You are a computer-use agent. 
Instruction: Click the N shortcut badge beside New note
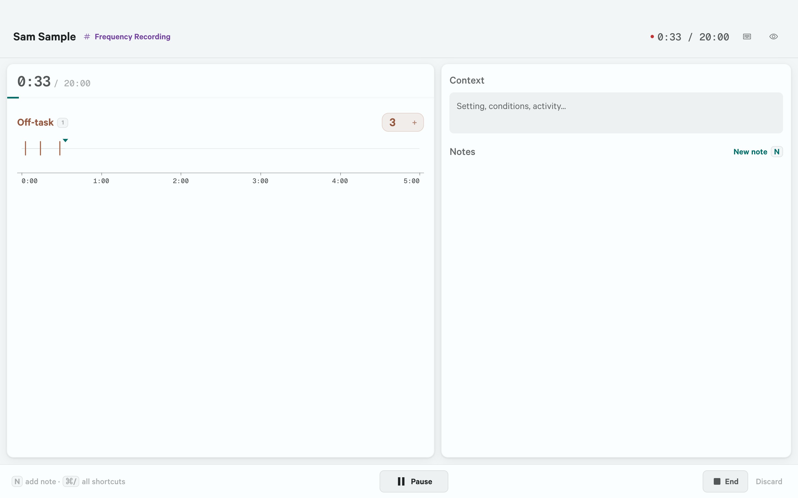(x=777, y=152)
